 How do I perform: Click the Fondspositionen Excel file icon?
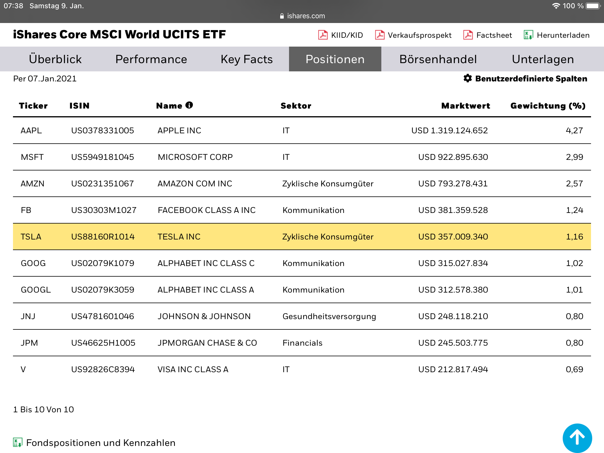pos(17,442)
